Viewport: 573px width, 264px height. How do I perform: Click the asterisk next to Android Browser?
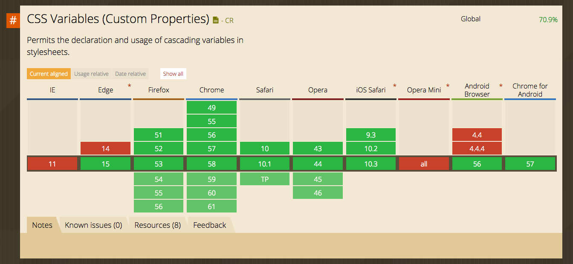[x=501, y=86]
